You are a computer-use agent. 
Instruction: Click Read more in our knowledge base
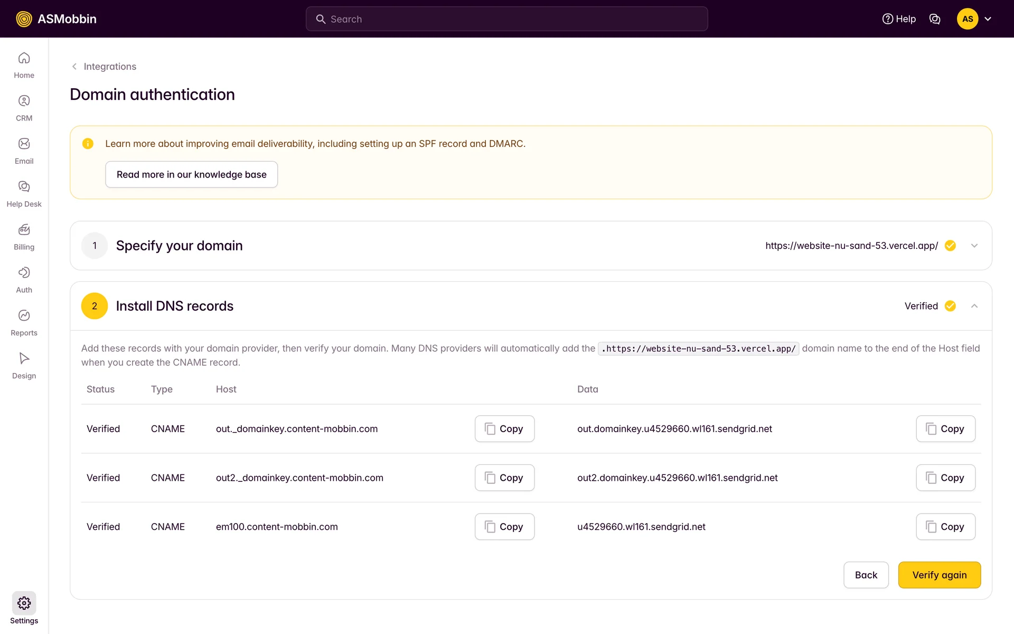coord(191,174)
